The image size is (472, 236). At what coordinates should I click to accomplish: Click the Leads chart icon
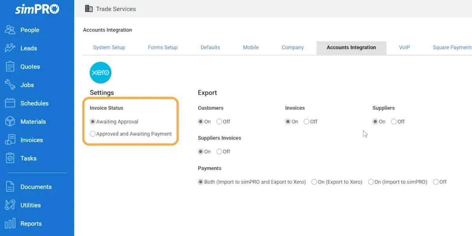point(10,48)
